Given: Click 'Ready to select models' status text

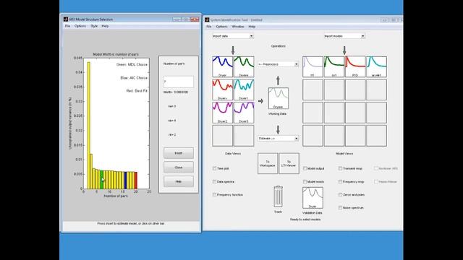Looking at the screenshot, I should click(x=305, y=220).
